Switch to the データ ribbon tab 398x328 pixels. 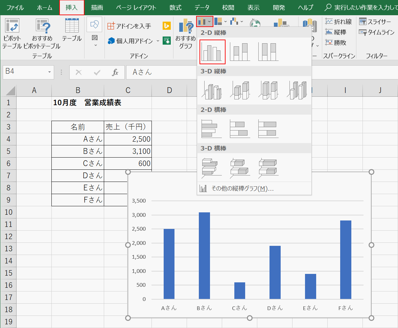(202, 7)
